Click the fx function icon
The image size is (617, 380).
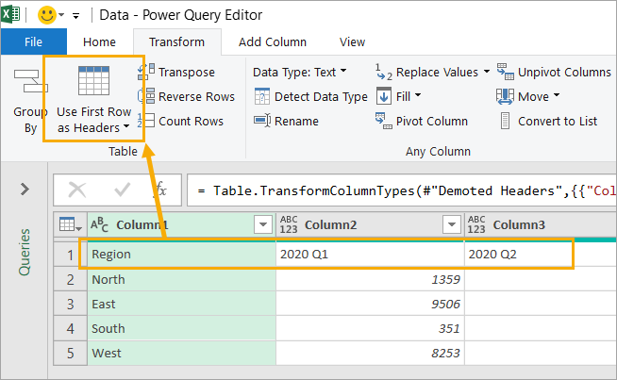(x=161, y=189)
